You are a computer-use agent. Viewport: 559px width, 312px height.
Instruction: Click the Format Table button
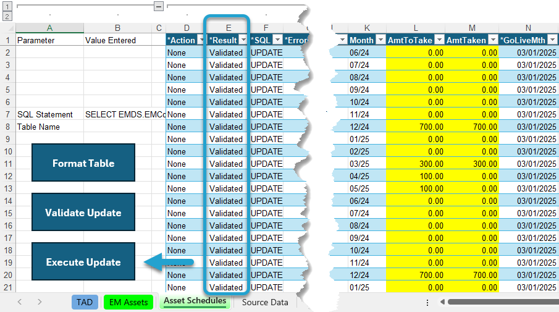coord(83,163)
